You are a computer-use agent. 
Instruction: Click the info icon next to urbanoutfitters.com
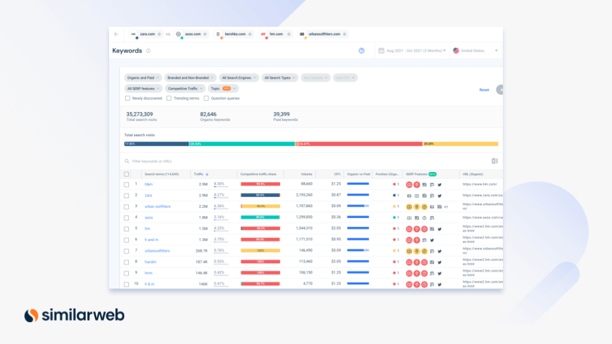[x=345, y=34]
